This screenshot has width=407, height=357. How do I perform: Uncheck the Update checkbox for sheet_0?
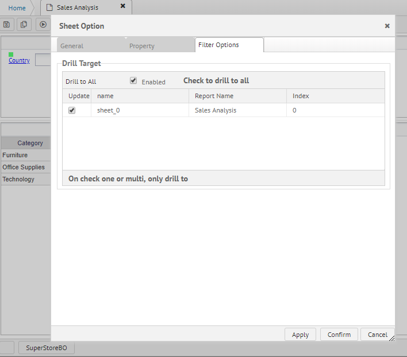point(72,110)
